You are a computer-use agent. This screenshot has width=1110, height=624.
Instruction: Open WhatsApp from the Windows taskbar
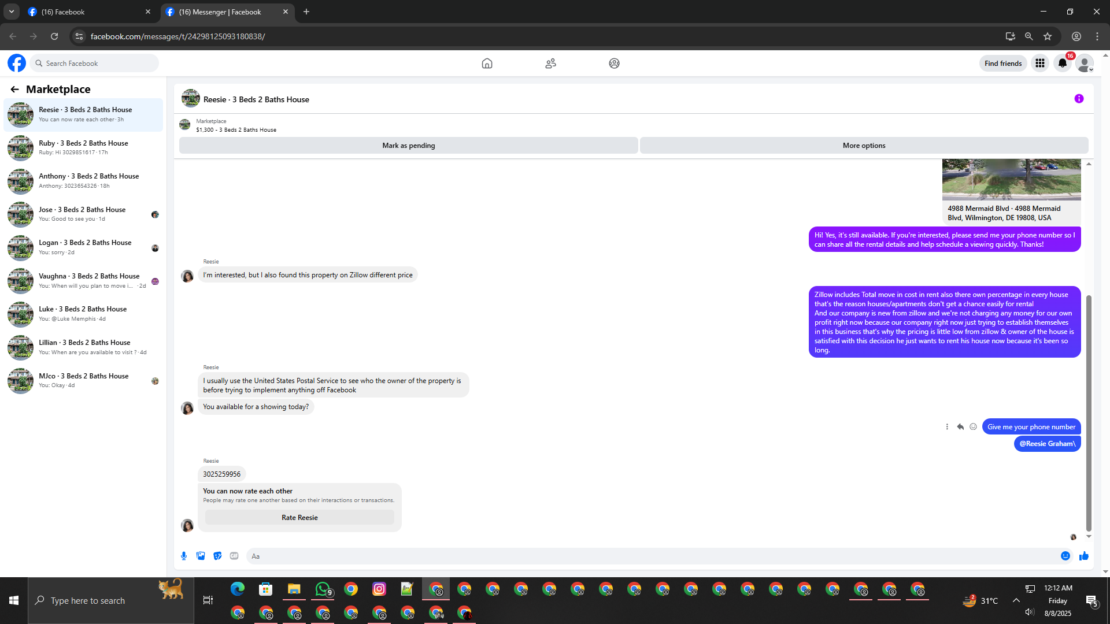pyautogui.click(x=323, y=589)
